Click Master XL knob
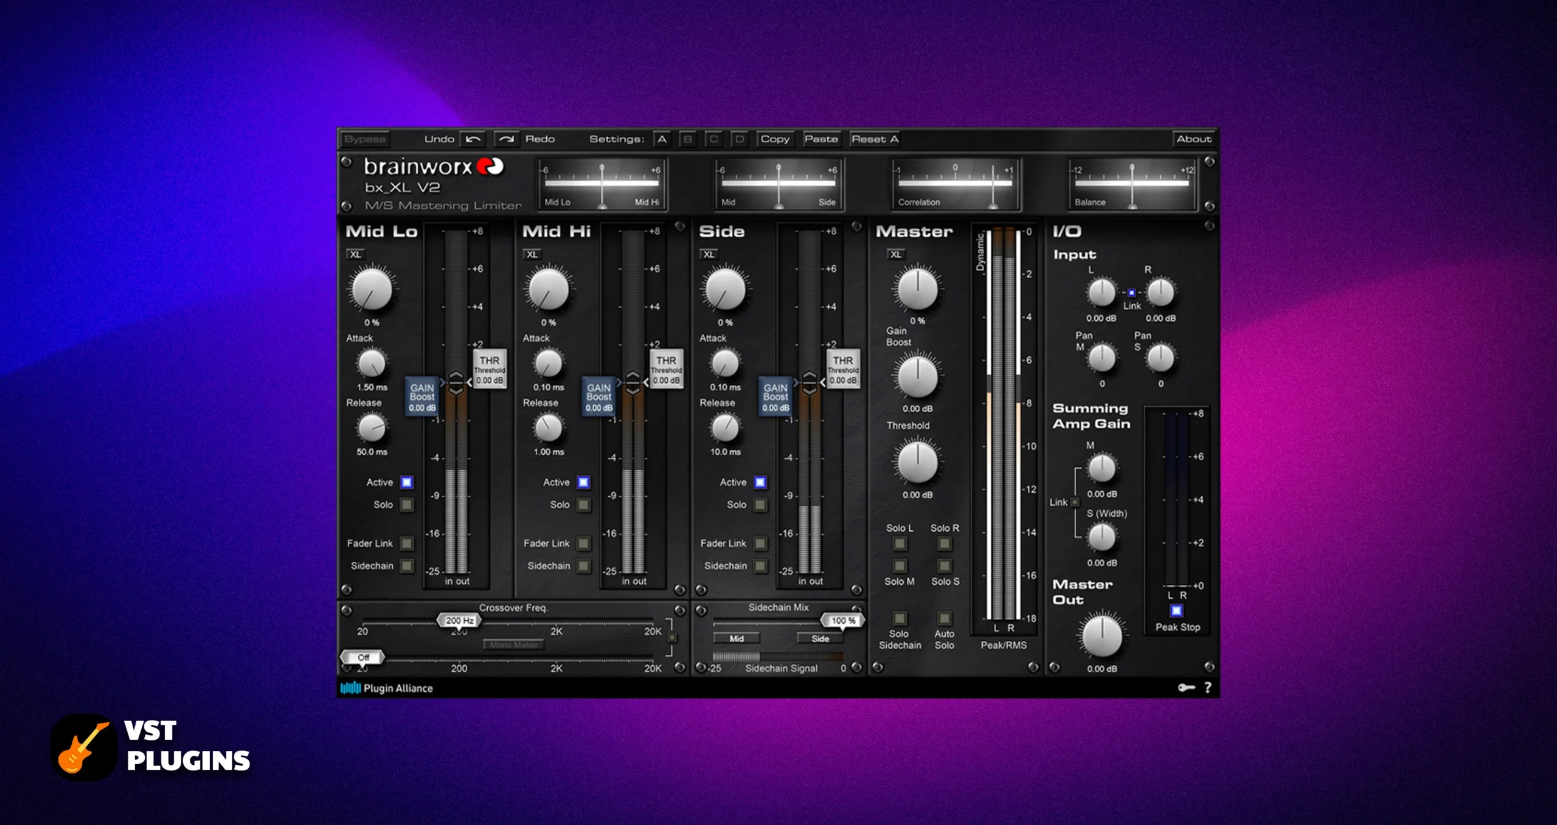 click(918, 289)
